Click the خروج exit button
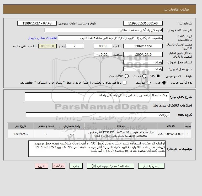Viewport: 202px width, 196px height. (x=41, y=166)
